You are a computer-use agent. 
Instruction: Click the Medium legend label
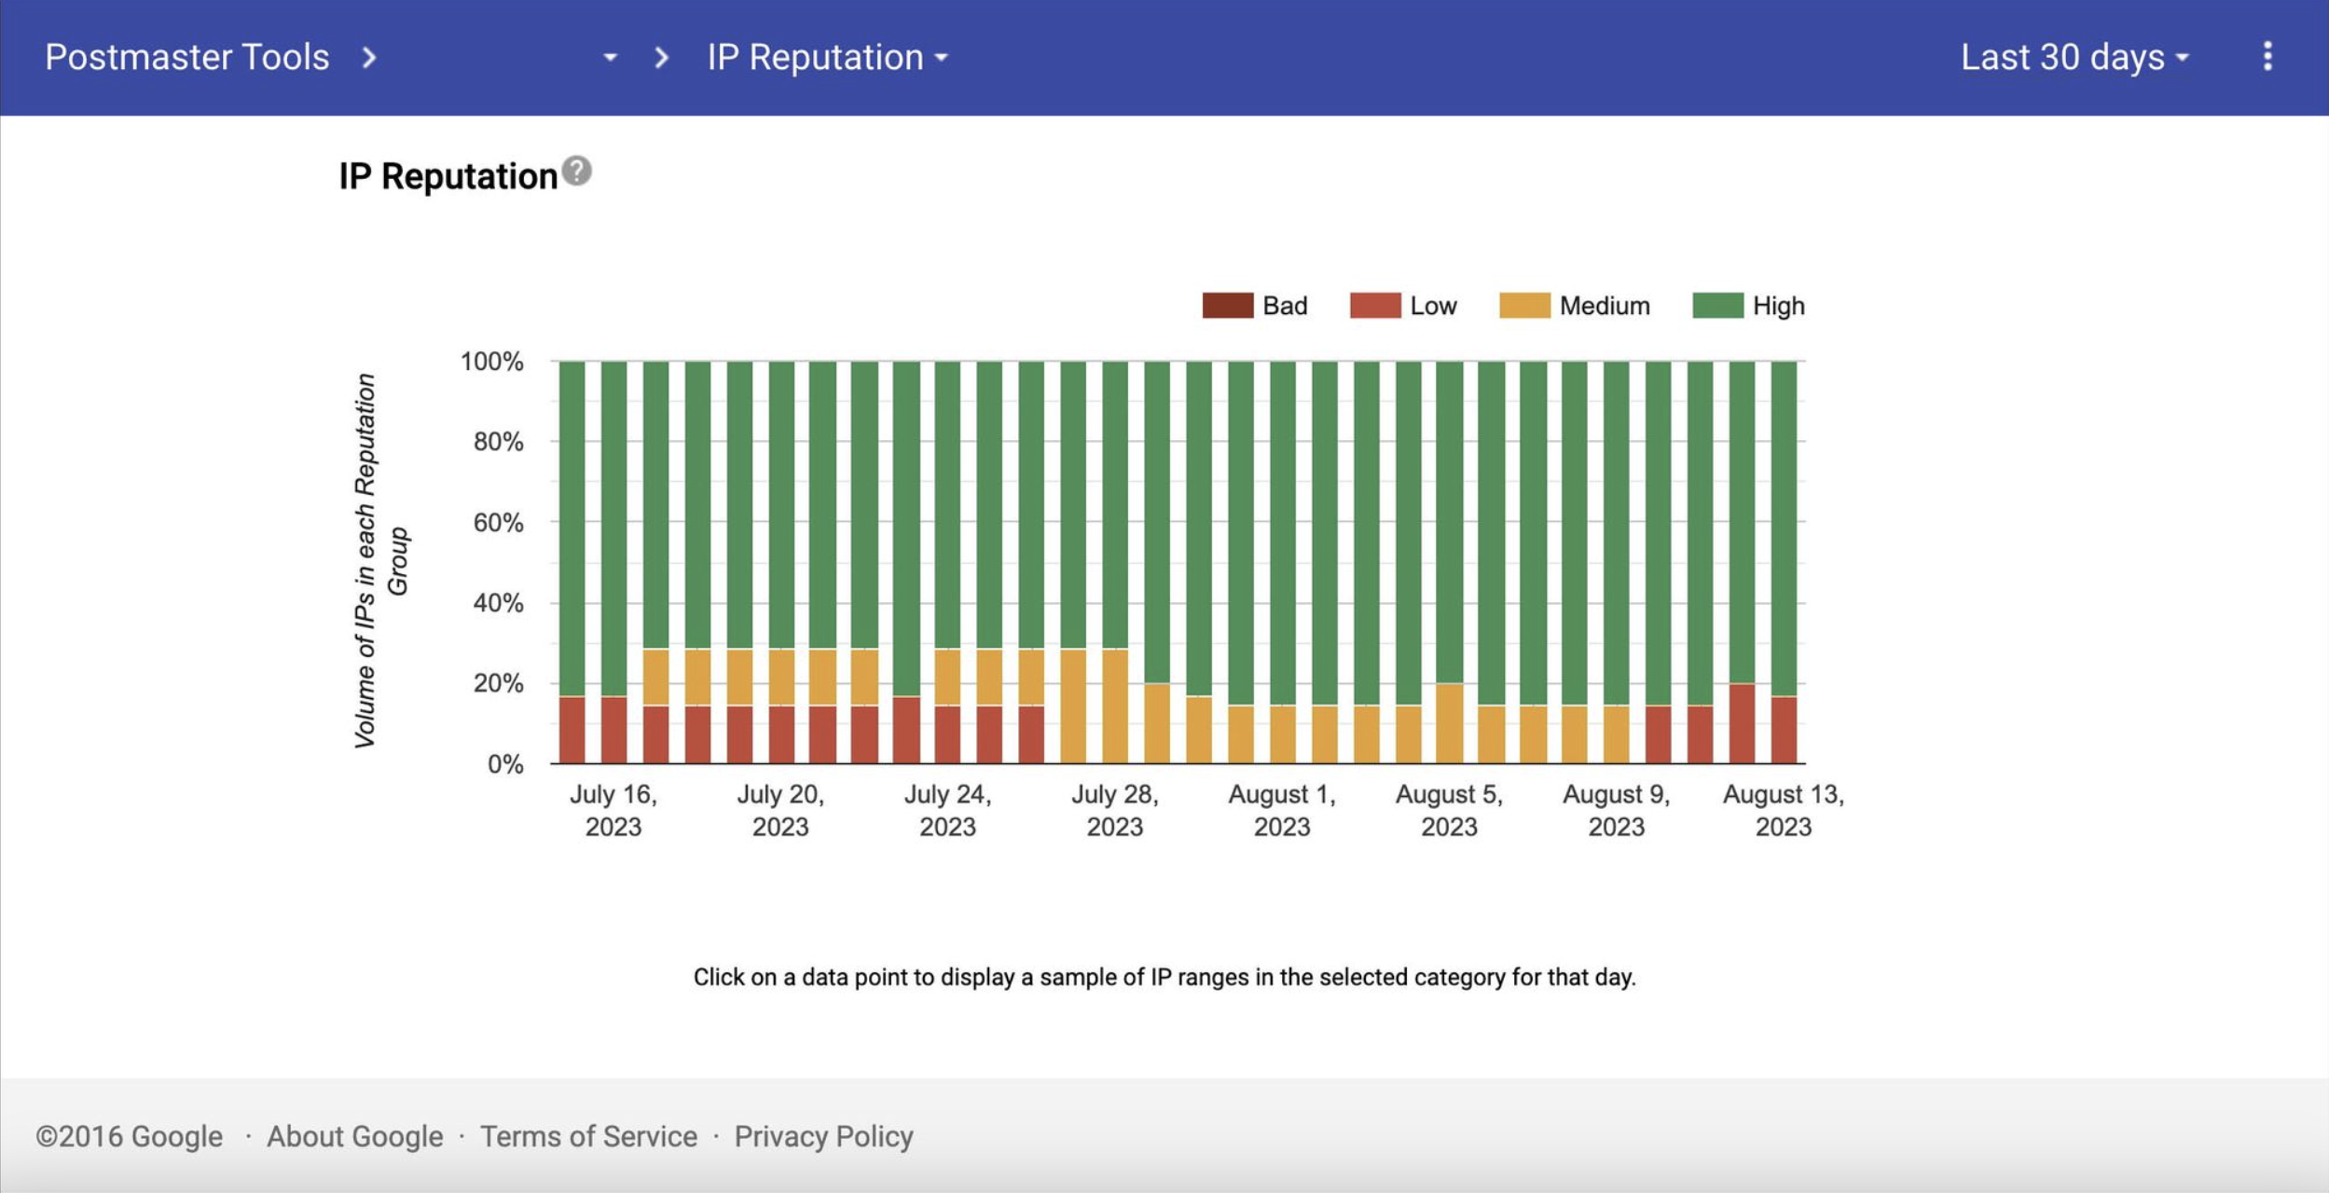(1605, 306)
